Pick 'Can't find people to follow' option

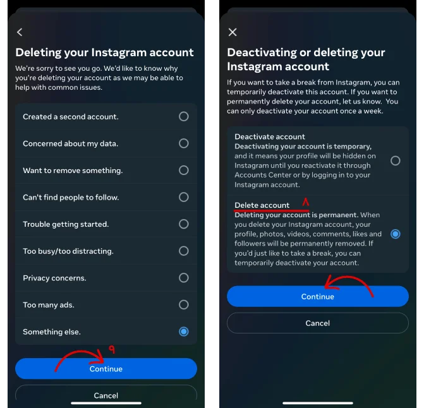[184, 197]
